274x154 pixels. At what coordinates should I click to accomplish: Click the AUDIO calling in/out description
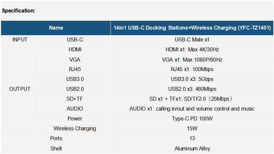click(x=192, y=109)
